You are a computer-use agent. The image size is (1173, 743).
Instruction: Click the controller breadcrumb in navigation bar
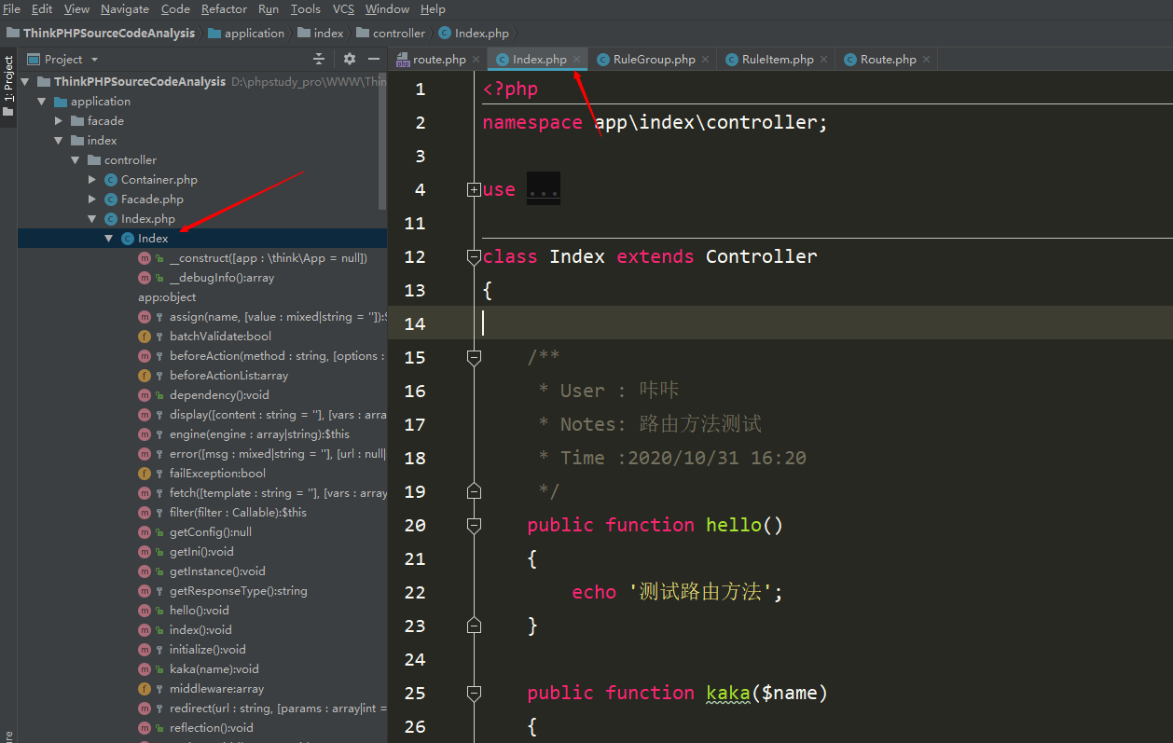(398, 34)
